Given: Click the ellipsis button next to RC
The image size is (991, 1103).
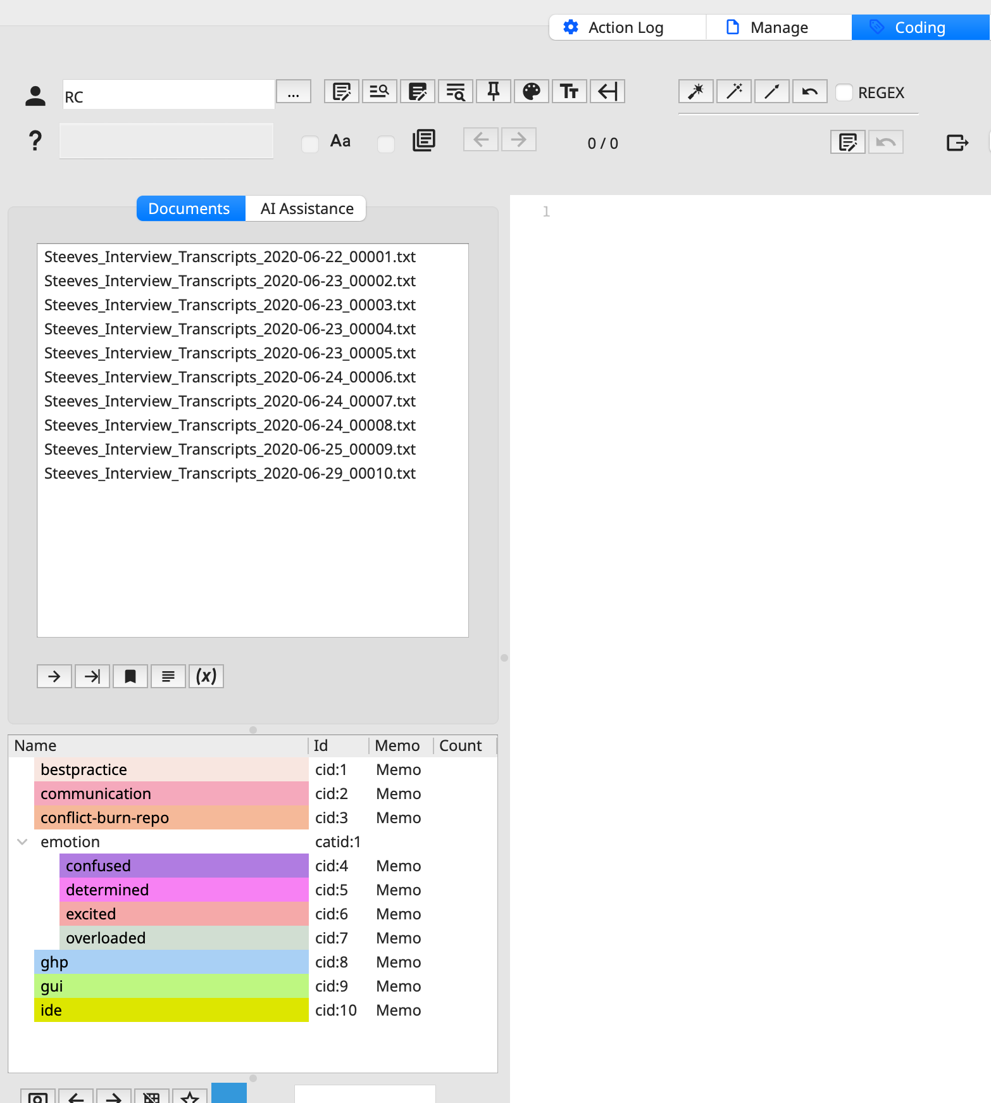Looking at the screenshot, I should (294, 92).
